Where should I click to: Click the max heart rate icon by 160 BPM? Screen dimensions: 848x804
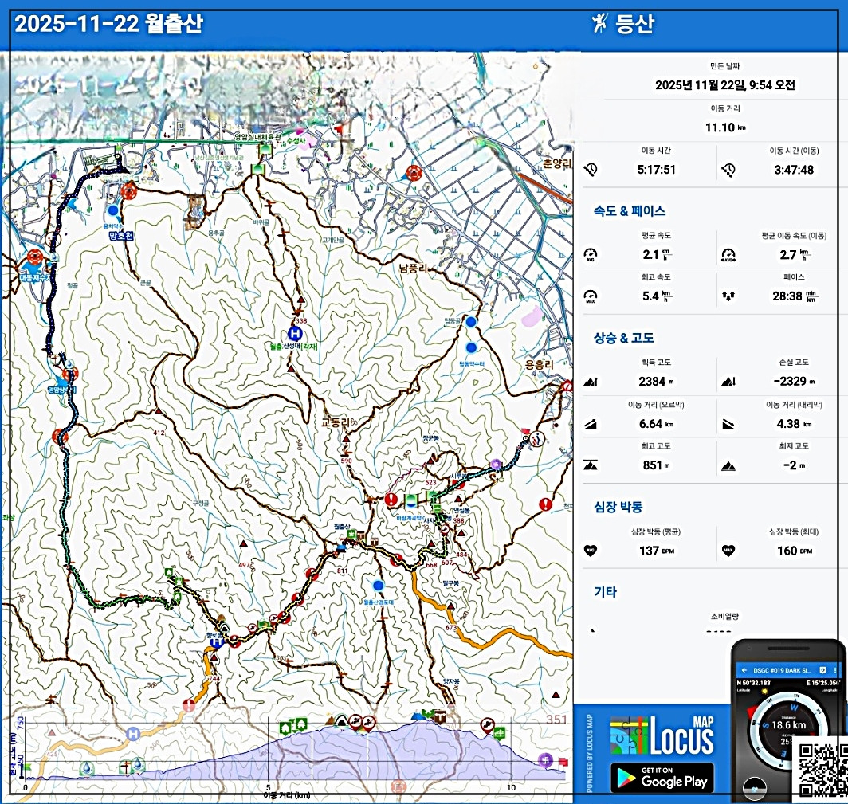tap(728, 550)
